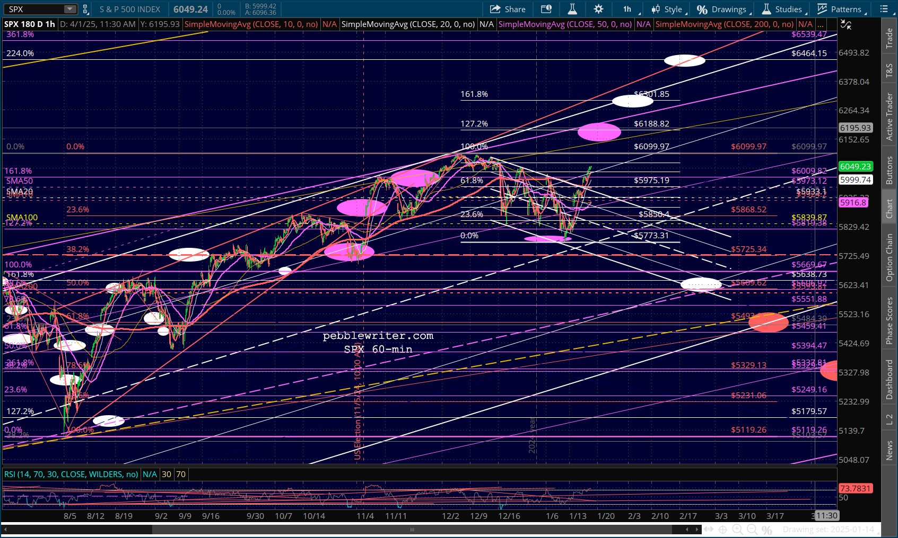Viewport: 898px width, 538px height.
Task: Click the $6188.82 Fibonacci level label
Action: coord(651,124)
